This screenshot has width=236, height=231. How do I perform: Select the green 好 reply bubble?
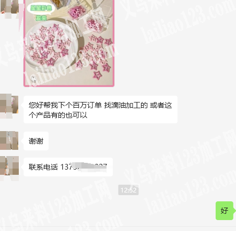pos(225,211)
